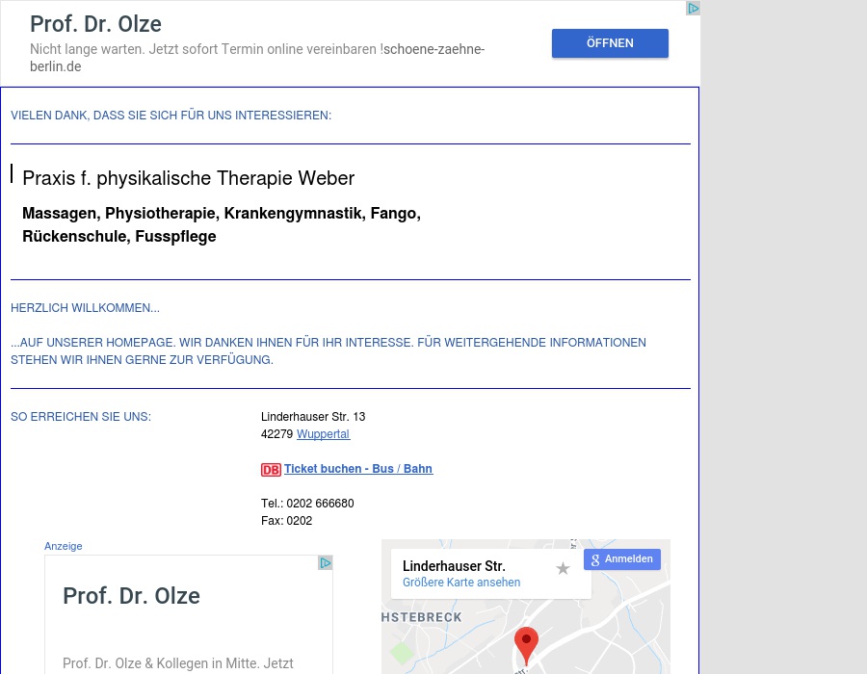Toggle the star to save Linderhauser Str.
The height and width of the screenshot is (674, 867).
(563, 568)
